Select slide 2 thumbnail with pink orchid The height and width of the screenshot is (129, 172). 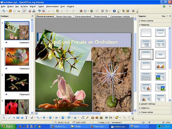click(17, 57)
